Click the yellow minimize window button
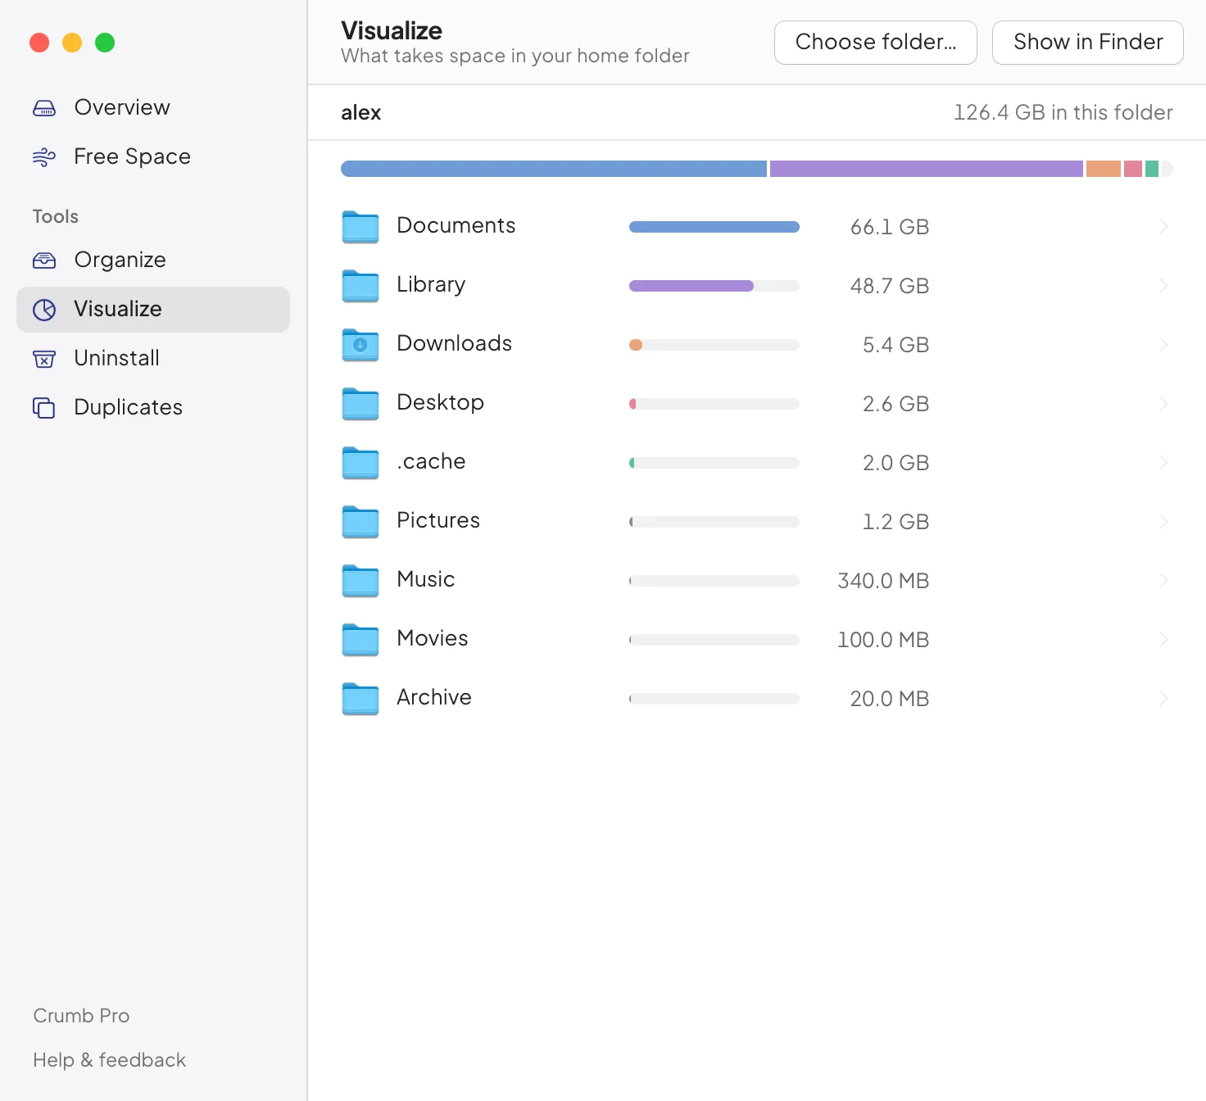Viewport: 1206px width, 1101px height. [x=72, y=43]
